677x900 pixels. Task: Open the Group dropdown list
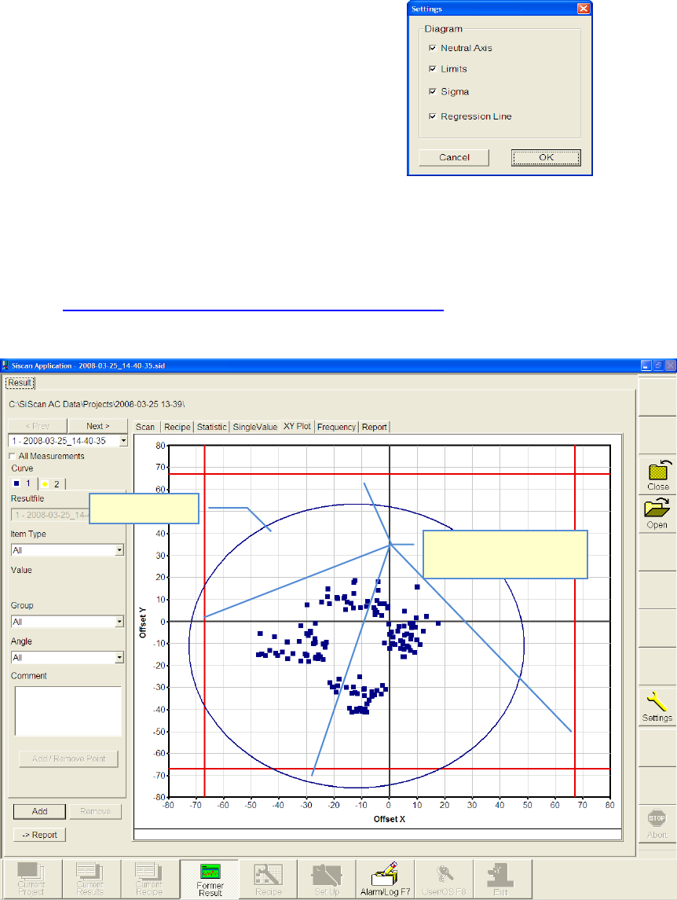[119, 622]
